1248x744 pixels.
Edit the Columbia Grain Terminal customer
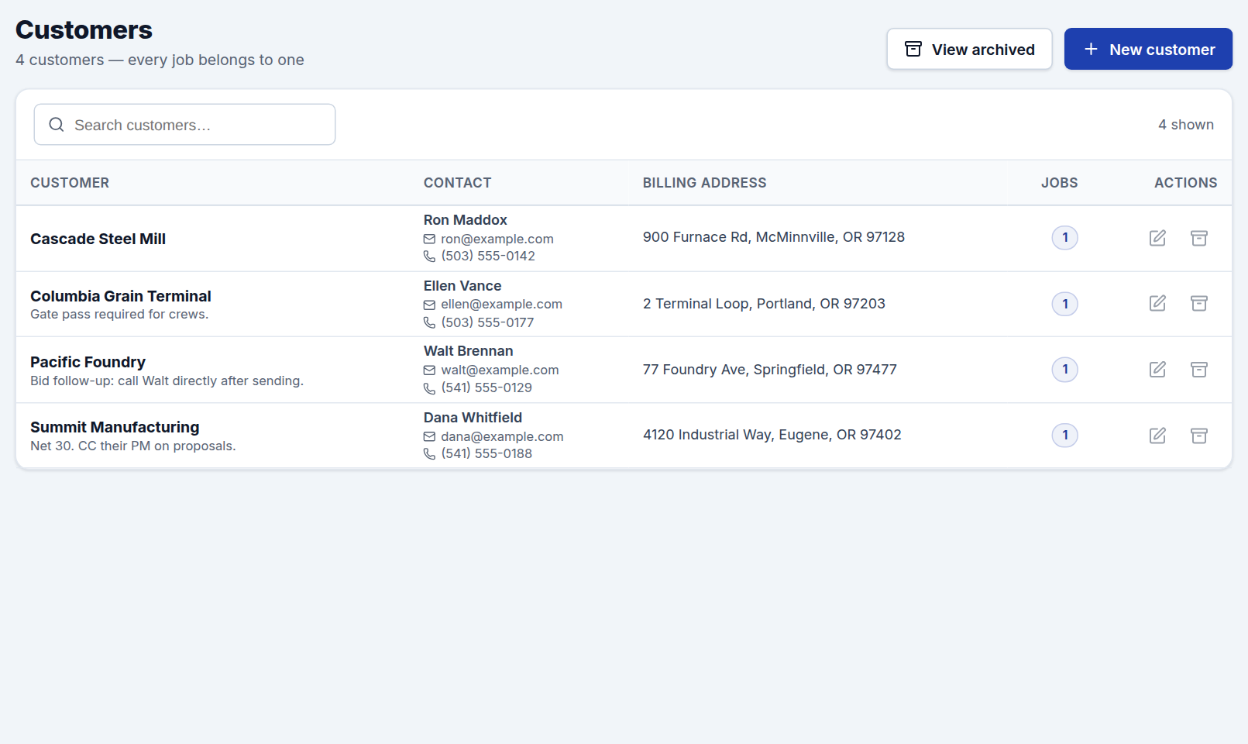(1157, 303)
